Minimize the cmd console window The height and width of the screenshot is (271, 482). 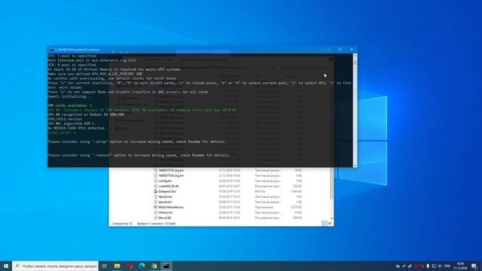coord(328,50)
